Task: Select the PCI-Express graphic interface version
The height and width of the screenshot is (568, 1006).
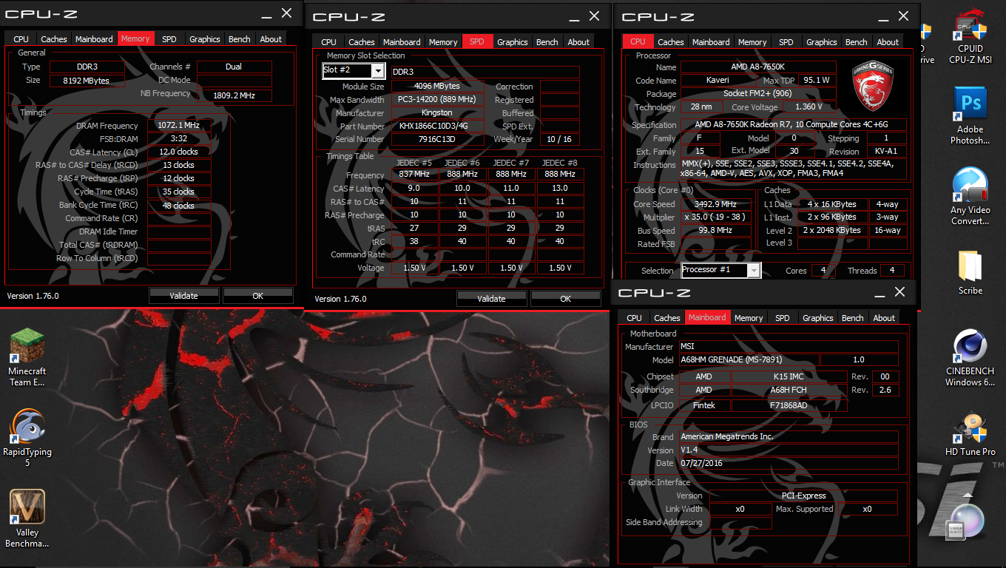Action: [x=803, y=496]
